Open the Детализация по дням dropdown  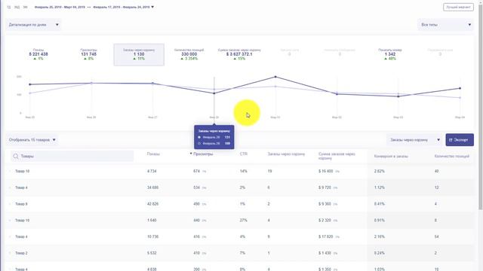pos(33,25)
